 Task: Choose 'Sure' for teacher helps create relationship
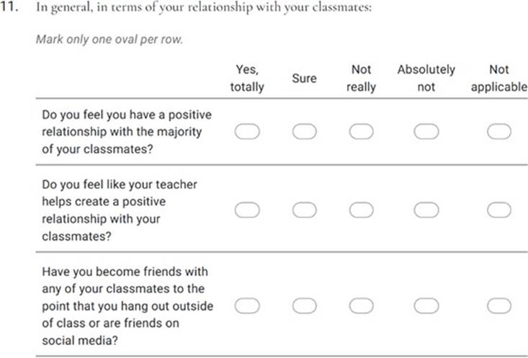pyautogui.click(x=304, y=210)
